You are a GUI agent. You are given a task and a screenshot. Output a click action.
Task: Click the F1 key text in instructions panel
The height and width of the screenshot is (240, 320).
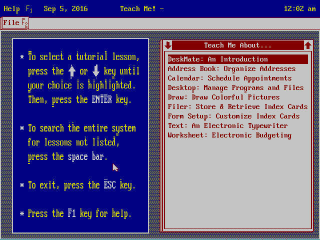click(72, 213)
